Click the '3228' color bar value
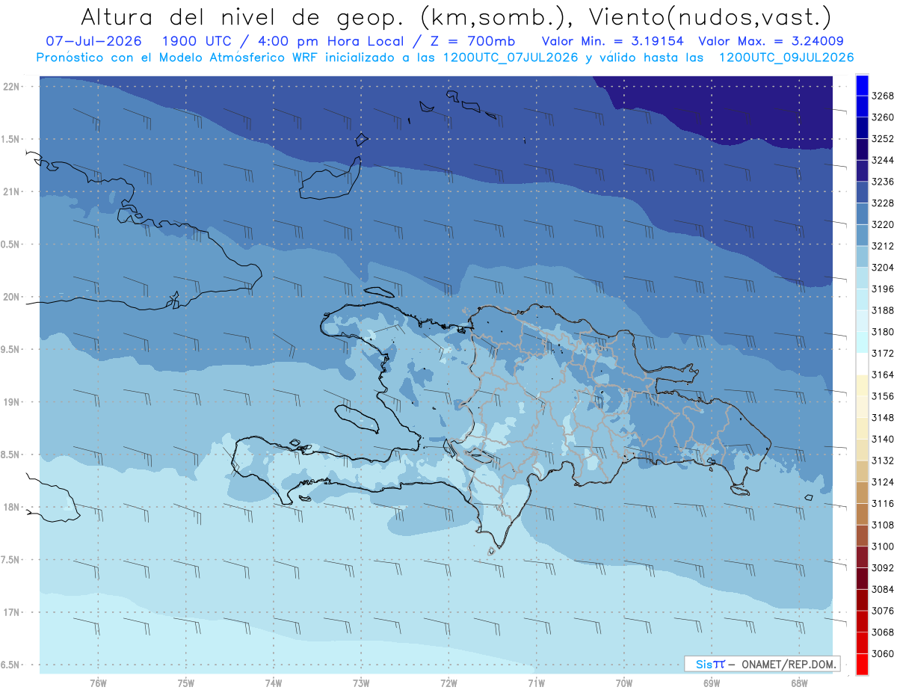Screen dimensions: 897x693 coord(883,203)
